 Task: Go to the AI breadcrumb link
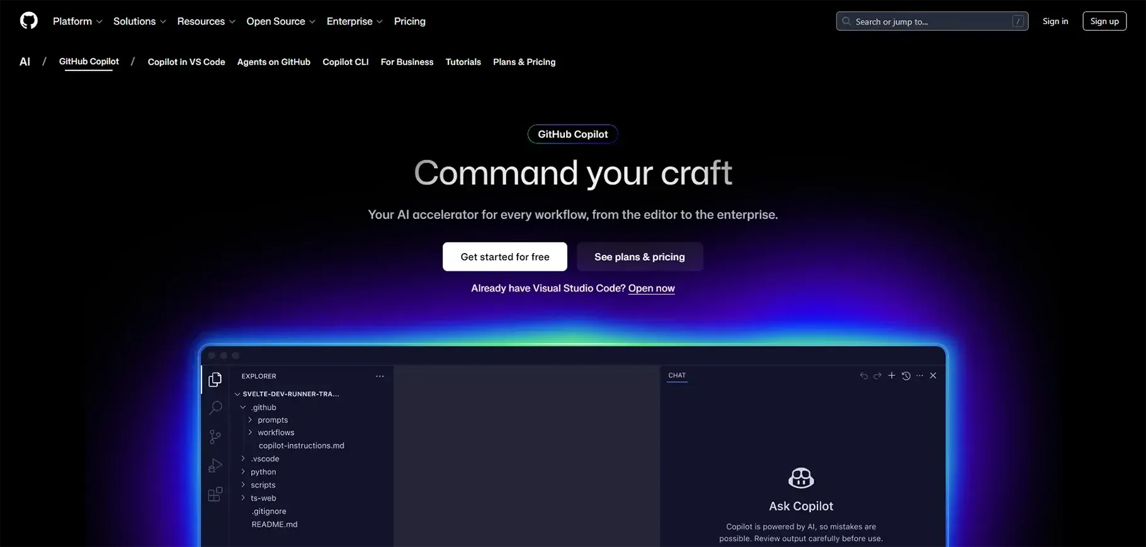tap(25, 62)
